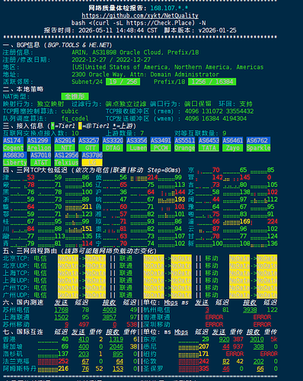Click the red latency value 224
Screen dimensions: 303x381
tap(273, 222)
